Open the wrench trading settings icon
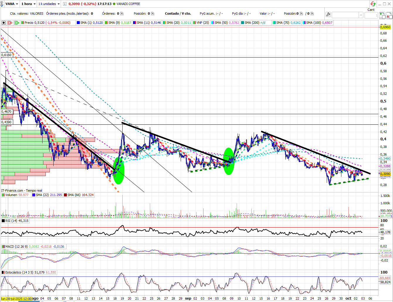Image resolution: width=393 pixels, height=302 pixels. click(x=328, y=14)
